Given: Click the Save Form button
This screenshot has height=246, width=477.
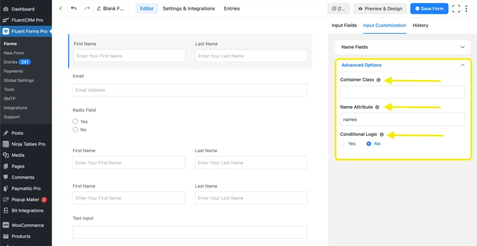Looking at the screenshot, I should point(429,8).
